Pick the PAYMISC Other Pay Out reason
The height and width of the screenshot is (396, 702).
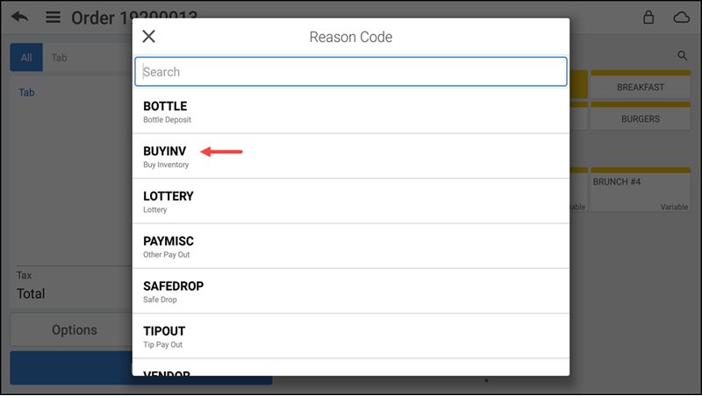[350, 246]
